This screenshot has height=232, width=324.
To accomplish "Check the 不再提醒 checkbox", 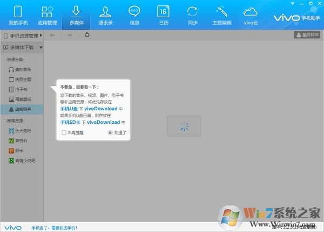I will point(64,132).
